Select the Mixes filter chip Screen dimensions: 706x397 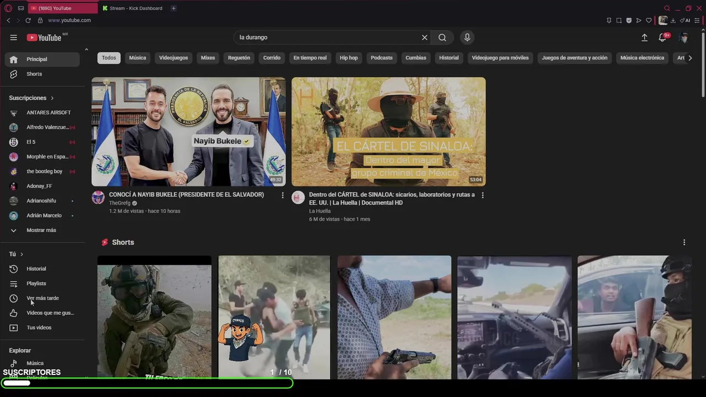(x=208, y=58)
